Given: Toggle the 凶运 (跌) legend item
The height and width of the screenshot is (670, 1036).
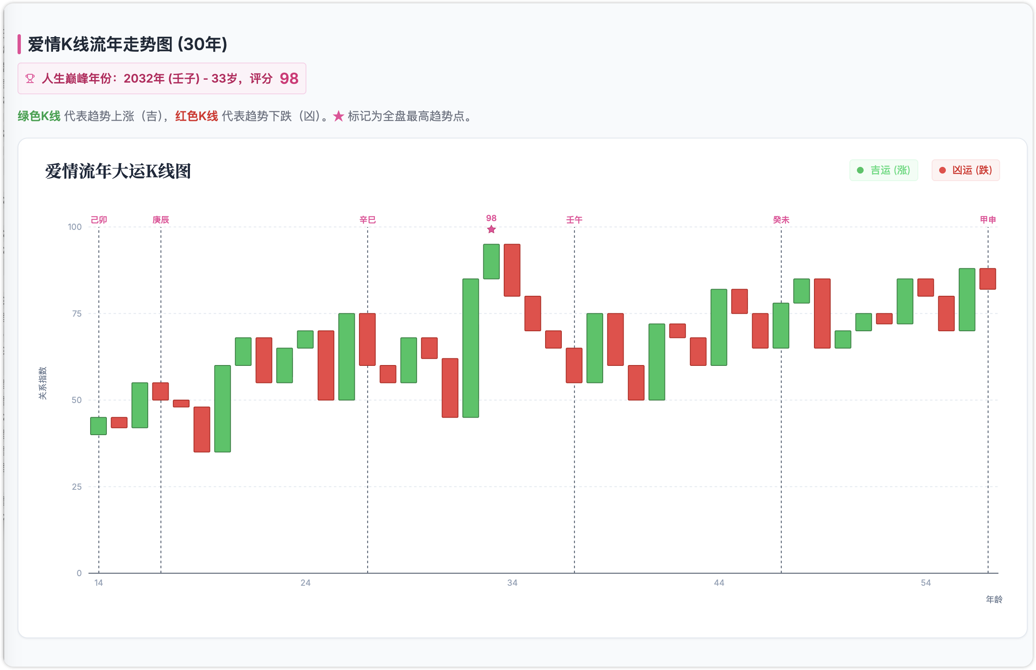Looking at the screenshot, I should [965, 170].
